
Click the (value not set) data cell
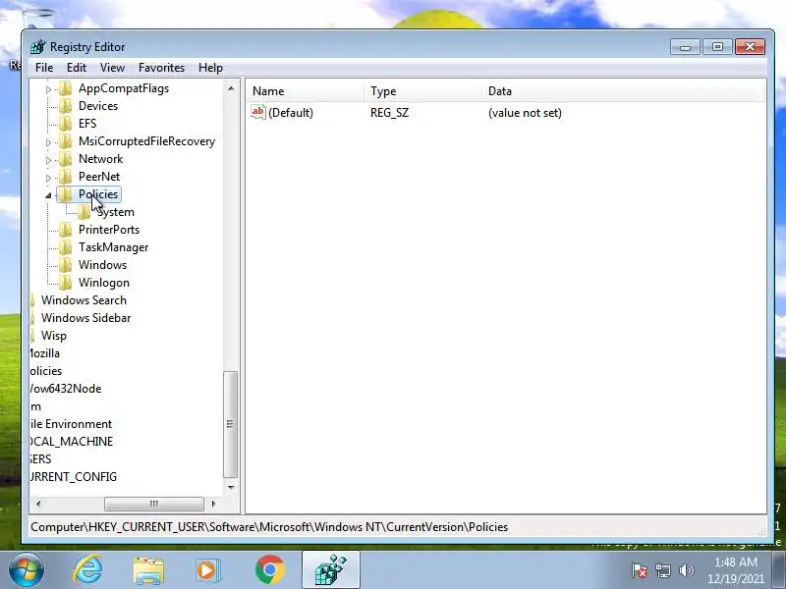tap(525, 113)
